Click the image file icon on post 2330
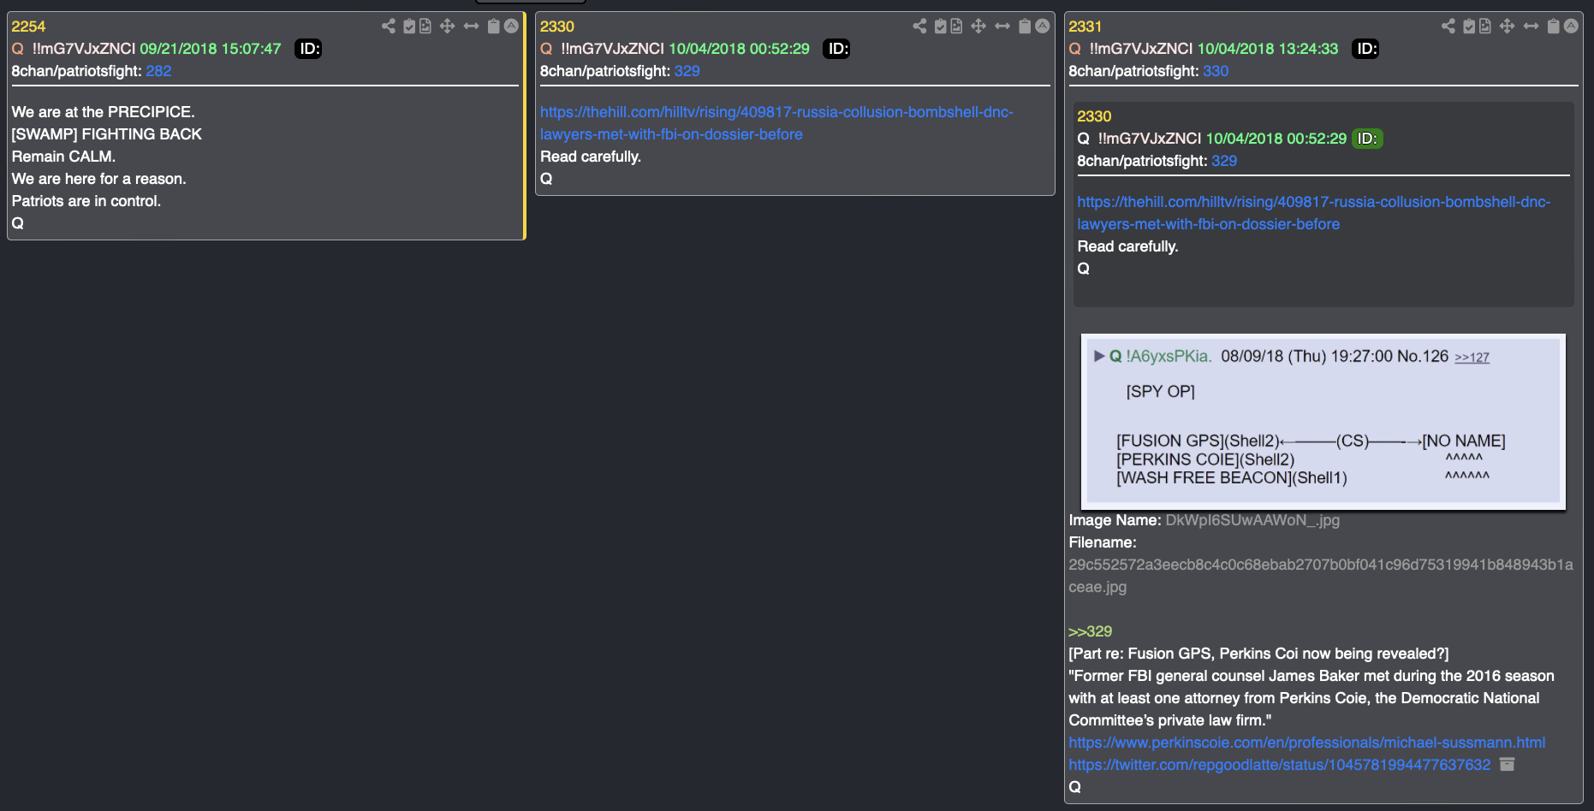This screenshot has width=1594, height=811. pyautogui.click(x=956, y=26)
